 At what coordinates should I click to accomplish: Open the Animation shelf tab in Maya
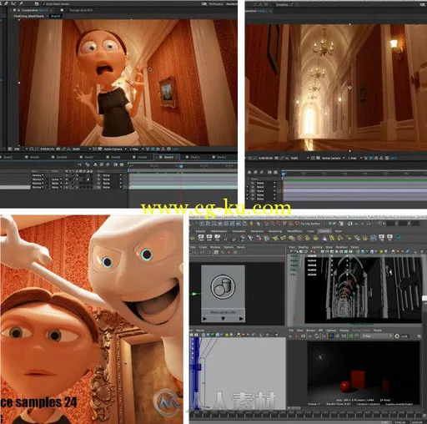click(x=239, y=231)
